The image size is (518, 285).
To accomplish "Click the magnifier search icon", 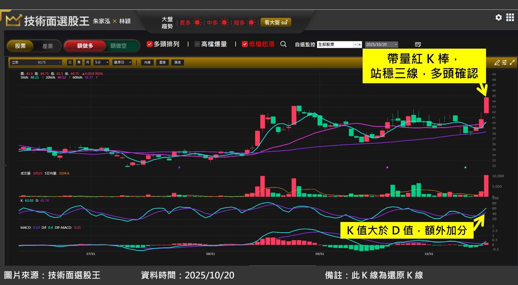I will (283, 44).
